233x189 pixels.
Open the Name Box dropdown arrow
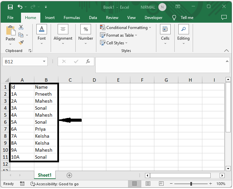click(x=44, y=62)
